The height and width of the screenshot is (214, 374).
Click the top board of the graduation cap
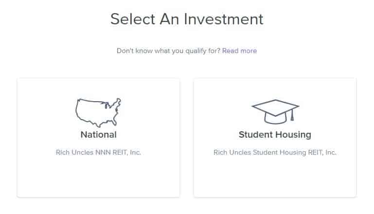point(275,107)
